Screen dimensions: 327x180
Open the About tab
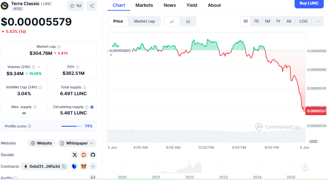point(214,5)
